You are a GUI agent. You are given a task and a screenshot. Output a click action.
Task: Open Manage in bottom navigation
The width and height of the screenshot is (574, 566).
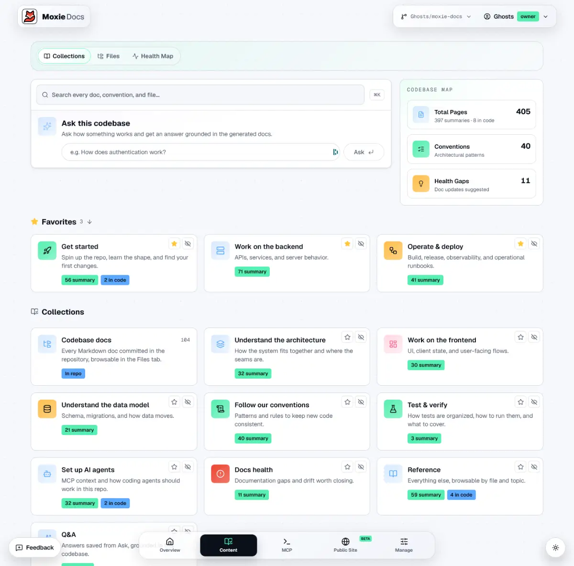404,545
